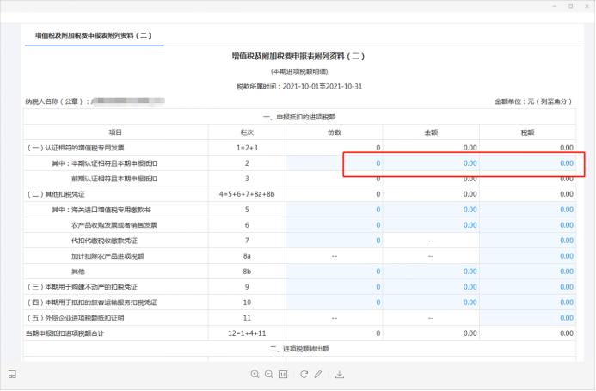The image size is (596, 391).
Task: Click the 金额单位：元（列至角分） label
Action: pyautogui.click(x=533, y=101)
